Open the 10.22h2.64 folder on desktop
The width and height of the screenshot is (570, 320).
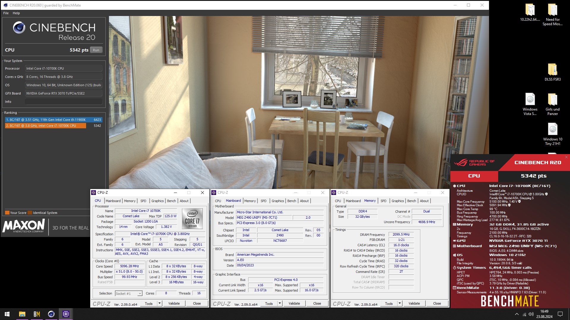[x=530, y=12]
